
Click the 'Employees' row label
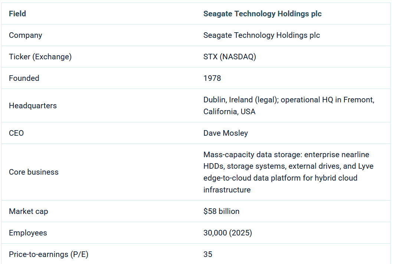click(28, 233)
